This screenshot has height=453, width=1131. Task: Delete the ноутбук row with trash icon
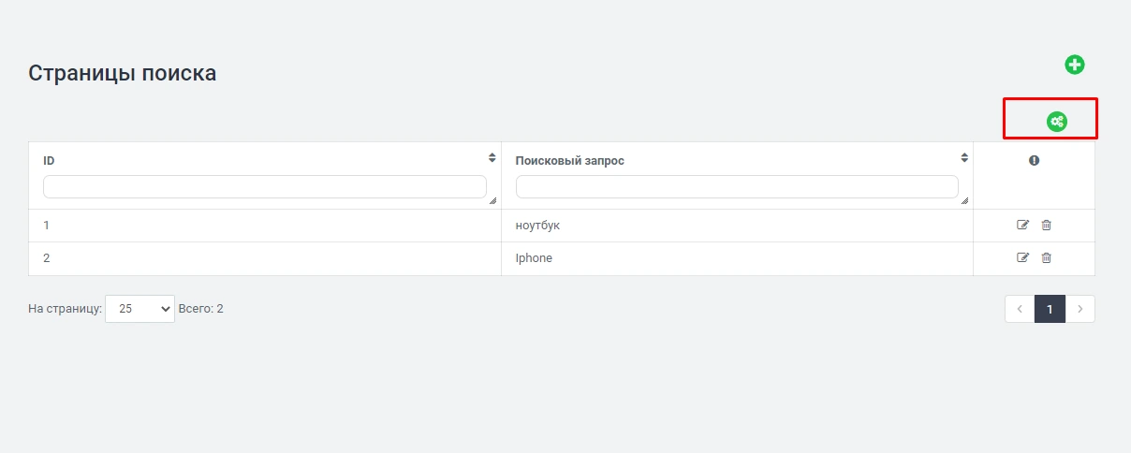click(1047, 225)
